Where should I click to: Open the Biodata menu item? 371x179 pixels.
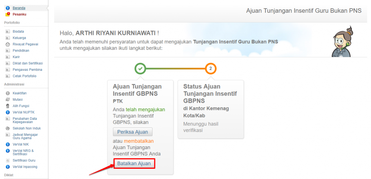[x=18, y=32]
